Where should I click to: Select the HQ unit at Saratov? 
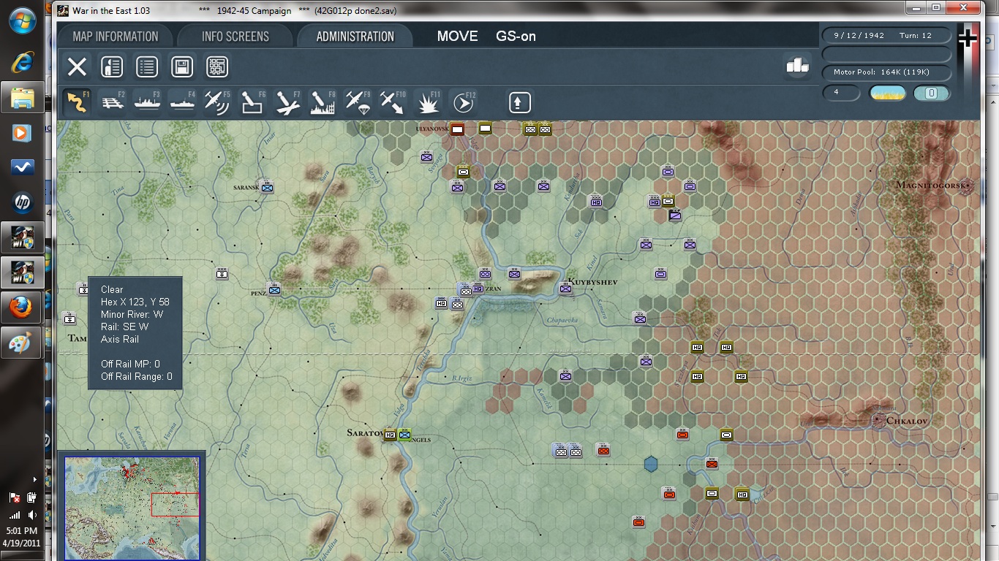[x=390, y=435]
